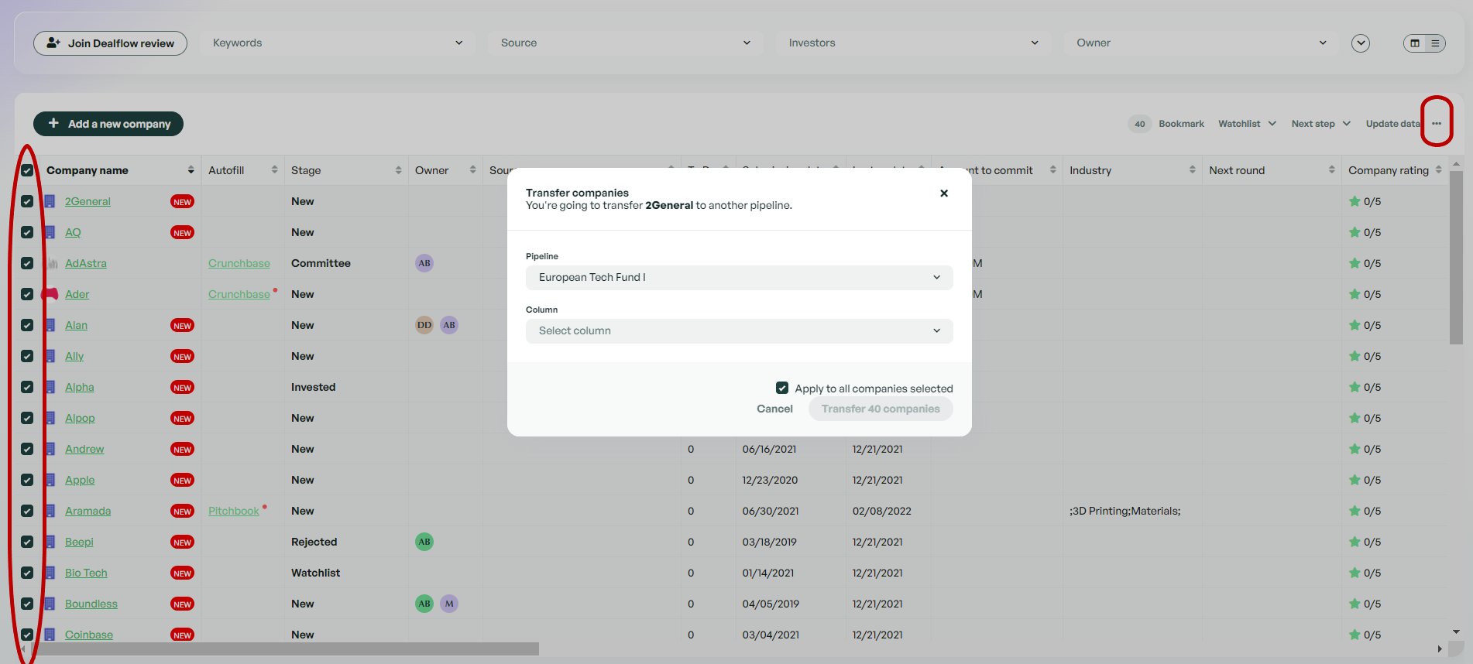The height and width of the screenshot is (664, 1473).
Task: Open the Aramada company link
Action: click(x=88, y=511)
